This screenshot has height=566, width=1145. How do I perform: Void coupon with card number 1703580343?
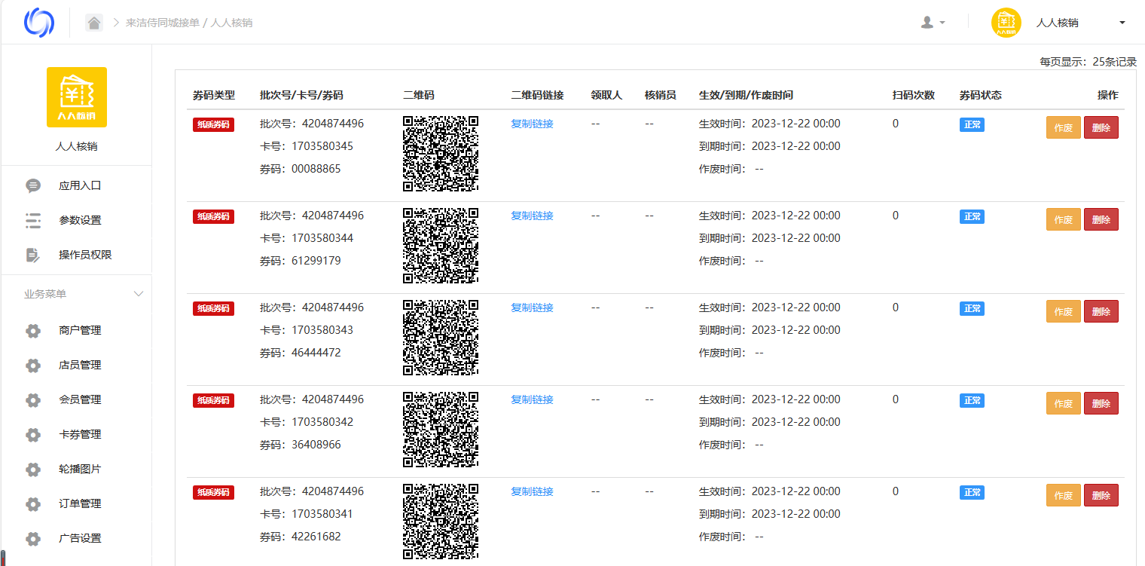(x=1064, y=311)
